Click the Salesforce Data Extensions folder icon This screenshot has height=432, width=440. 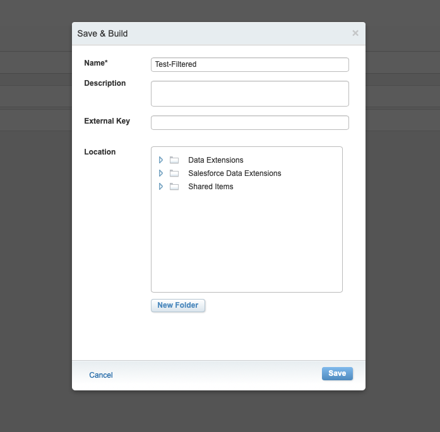tap(174, 173)
